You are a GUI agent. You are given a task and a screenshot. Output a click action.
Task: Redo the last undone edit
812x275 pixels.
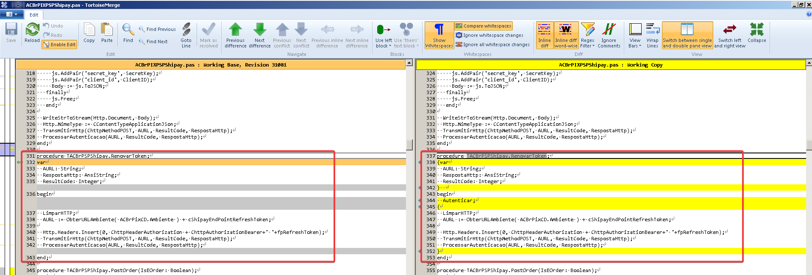coord(53,35)
